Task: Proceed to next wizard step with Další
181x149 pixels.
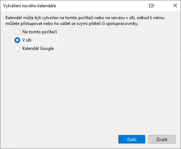Action: [x=132, y=139]
